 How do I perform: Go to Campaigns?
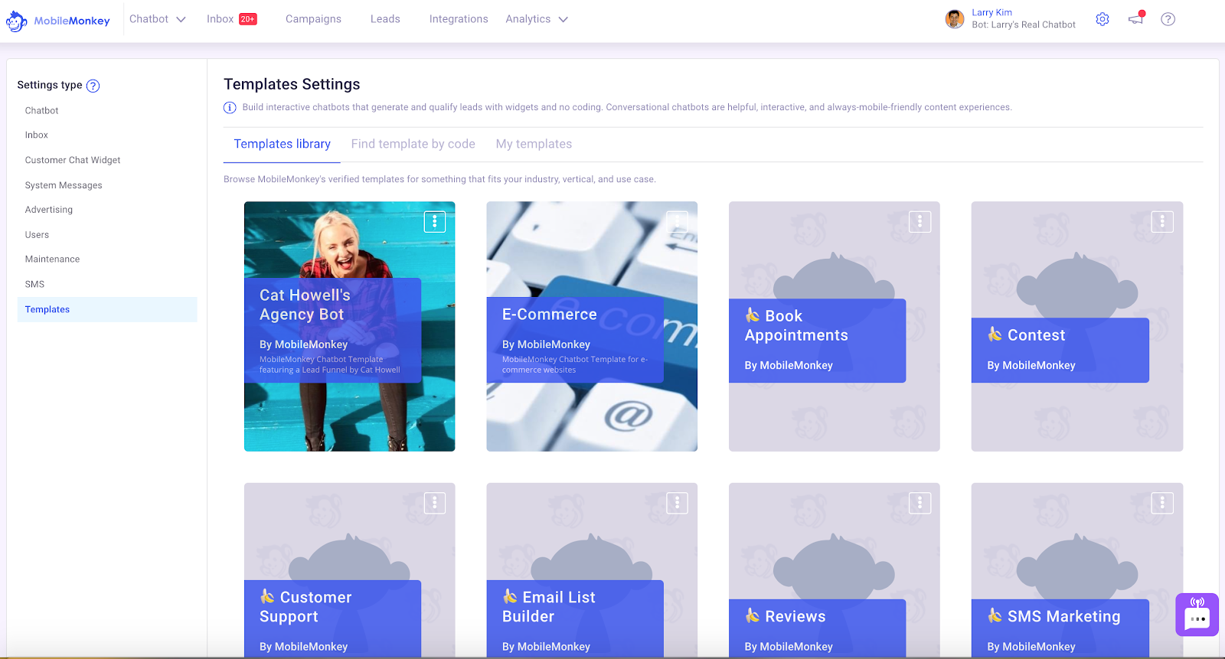point(313,19)
